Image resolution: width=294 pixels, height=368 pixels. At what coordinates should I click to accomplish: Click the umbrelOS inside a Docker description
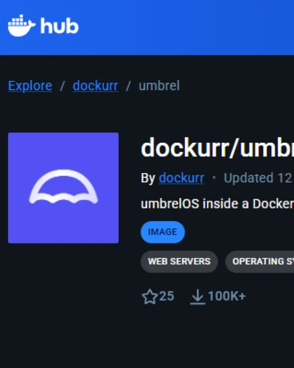point(217,204)
